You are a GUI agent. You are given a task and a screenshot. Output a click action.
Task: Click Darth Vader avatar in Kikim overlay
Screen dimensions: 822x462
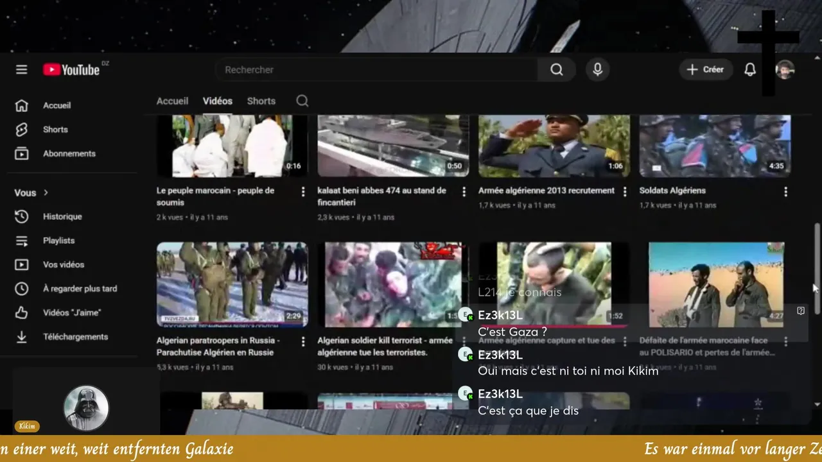click(86, 408)
